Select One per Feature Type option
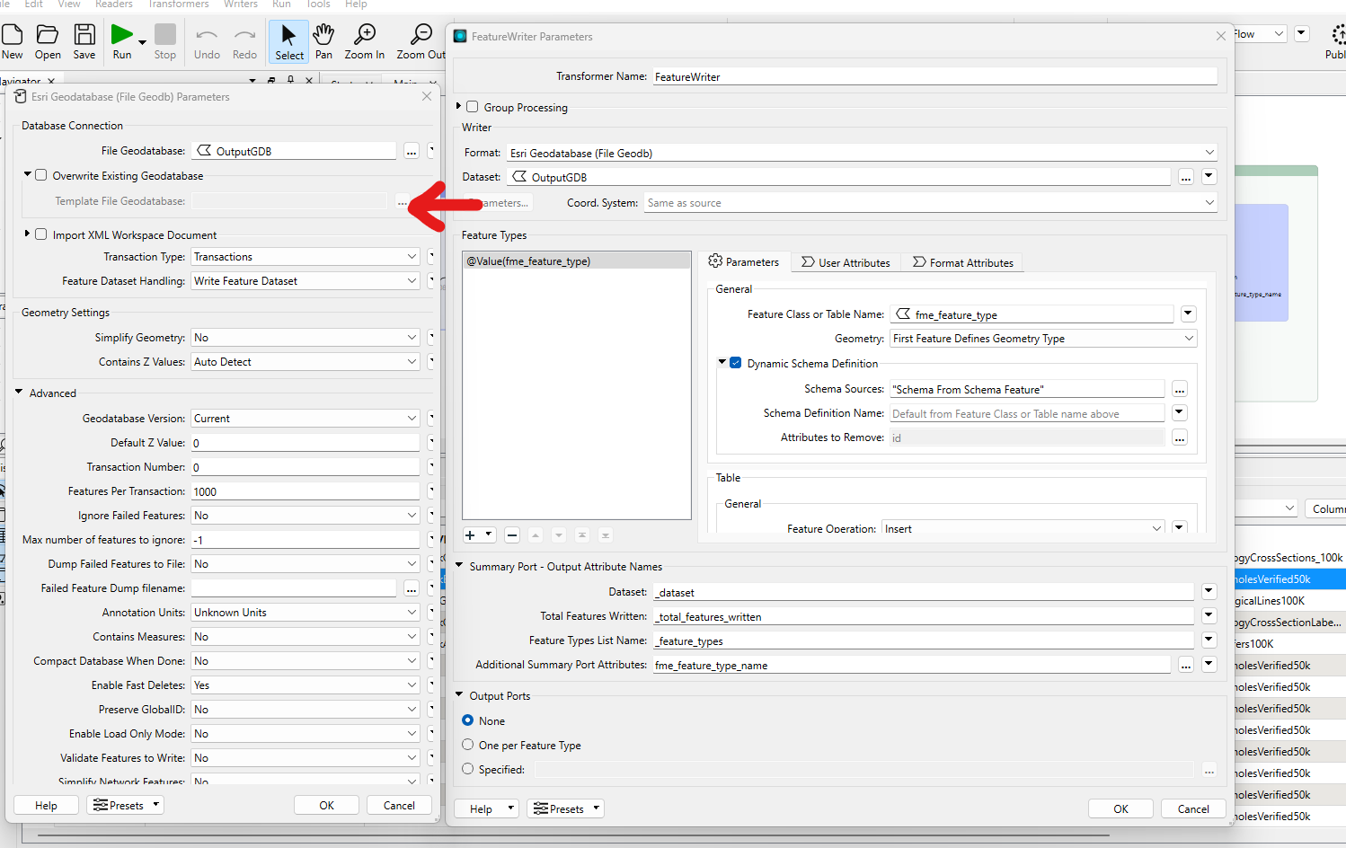This screenshot has height=848, width=1346. click(468, 745)
